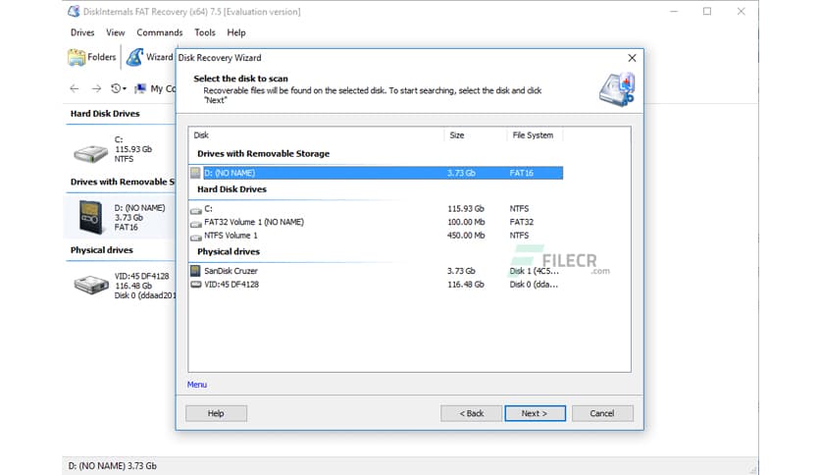
Task: Click the Disk 1 (4C5... cell
Action: click(534, 271)
